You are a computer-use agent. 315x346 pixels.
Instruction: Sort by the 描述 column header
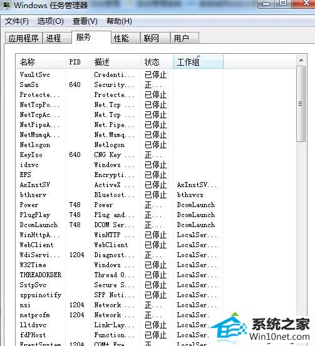coord(115,62)
